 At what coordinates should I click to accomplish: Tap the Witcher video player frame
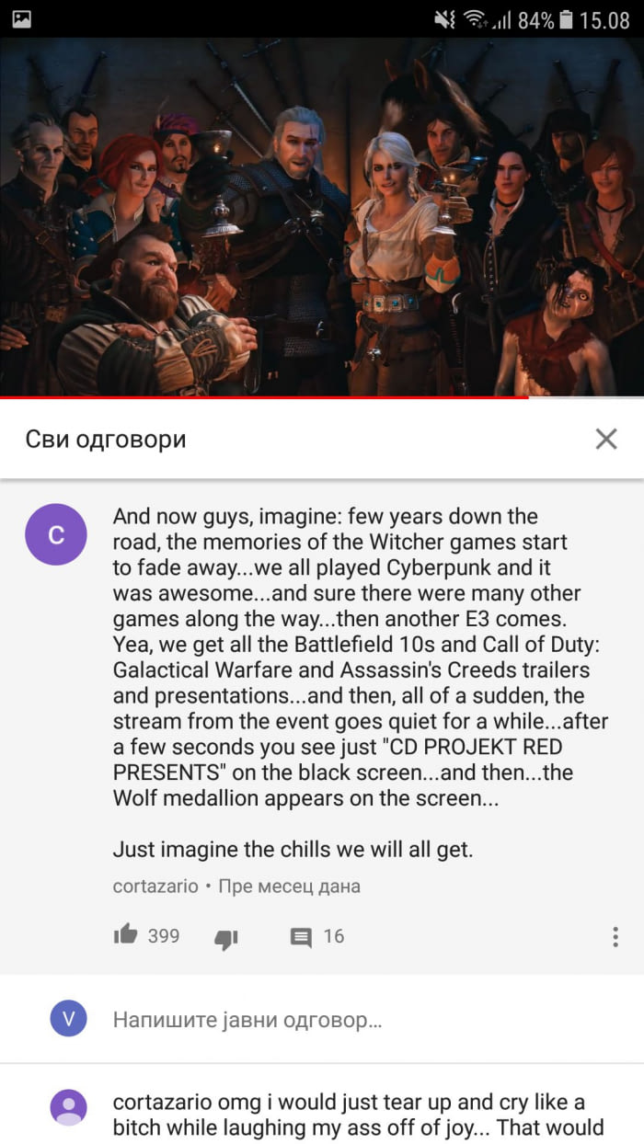pyautogui.click(x=322, y=217)
